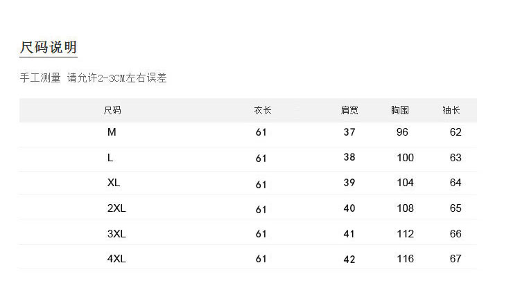Click the L size row label

(x=110, y=158)
